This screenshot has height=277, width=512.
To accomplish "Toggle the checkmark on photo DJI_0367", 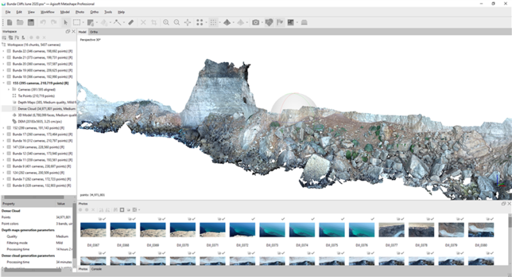I will tap(105, 219).
